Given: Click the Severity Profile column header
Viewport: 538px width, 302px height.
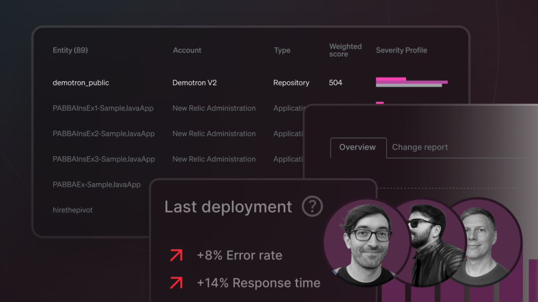Looking at the screenshot, I should pyautogui.click(x=401, y=50).
